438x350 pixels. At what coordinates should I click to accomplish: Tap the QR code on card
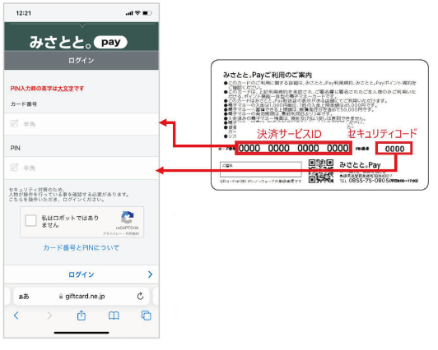tap(321, 171)
